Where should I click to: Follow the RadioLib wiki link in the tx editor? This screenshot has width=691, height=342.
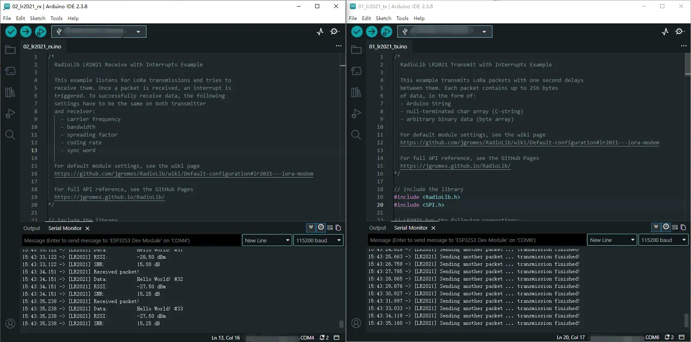[529, 143]
